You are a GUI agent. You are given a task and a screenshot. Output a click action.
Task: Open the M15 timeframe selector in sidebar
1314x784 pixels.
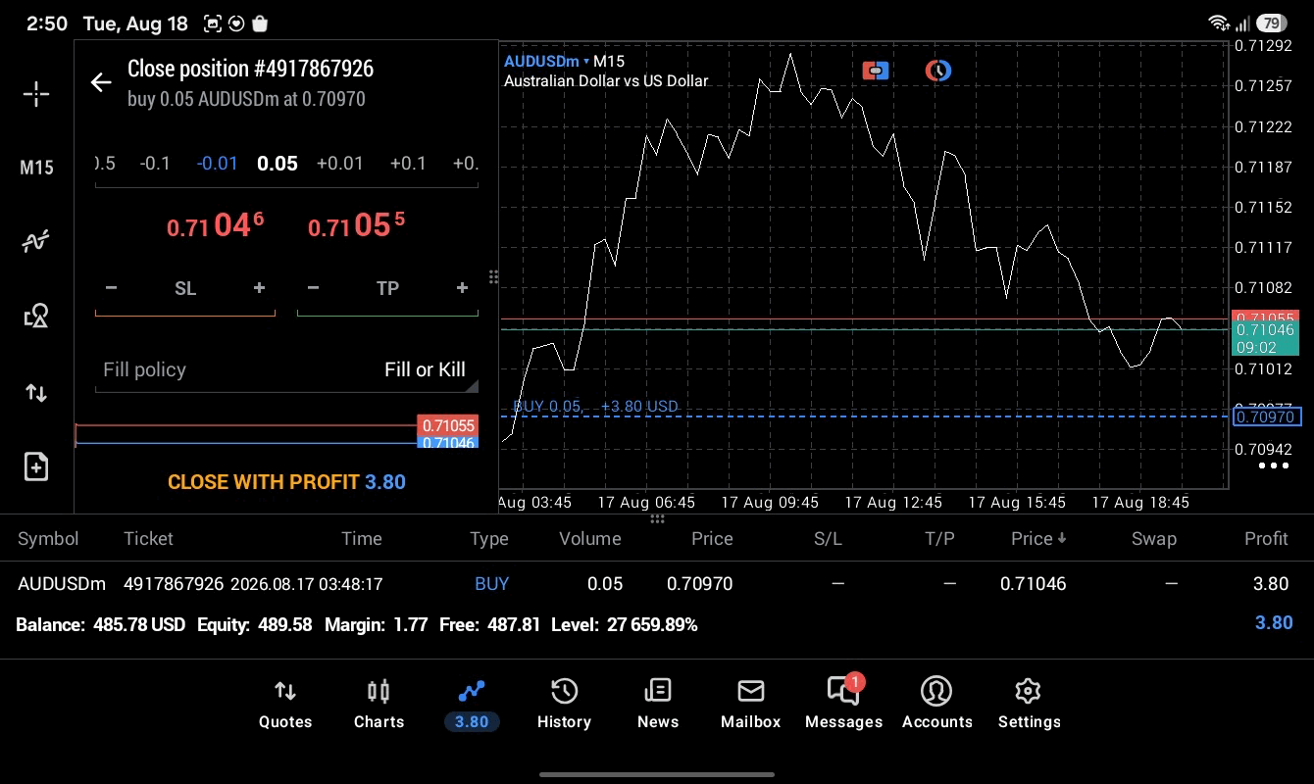tap(36, 168)
